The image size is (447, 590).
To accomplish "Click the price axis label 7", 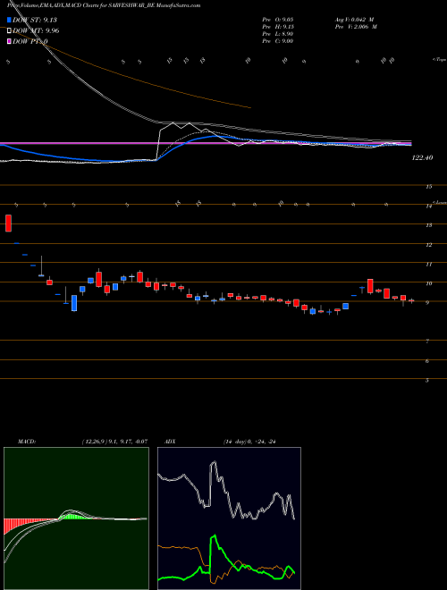I will coord(427,341).
